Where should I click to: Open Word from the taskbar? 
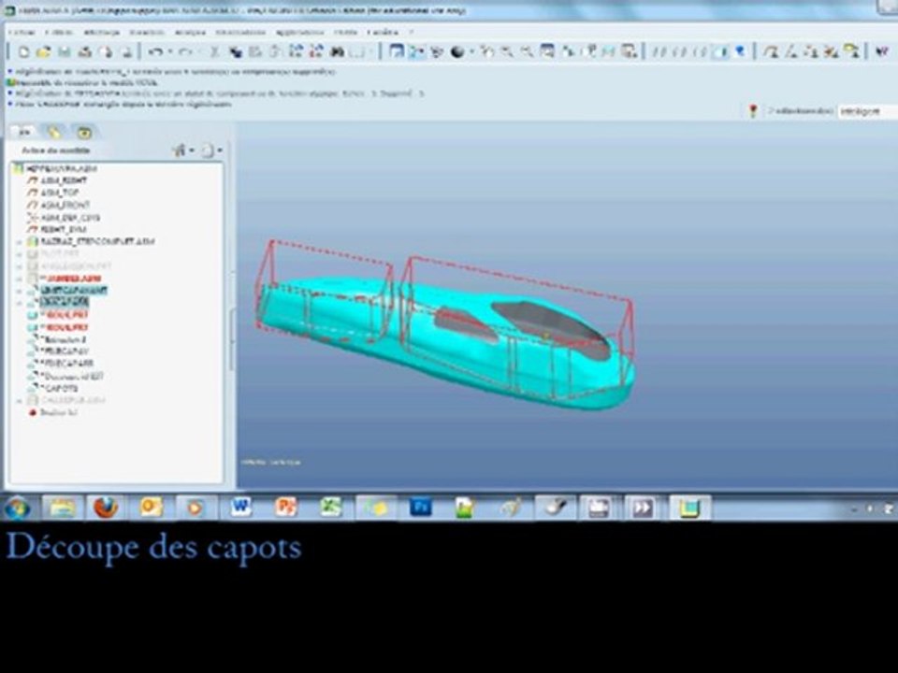tap(240, 508)
